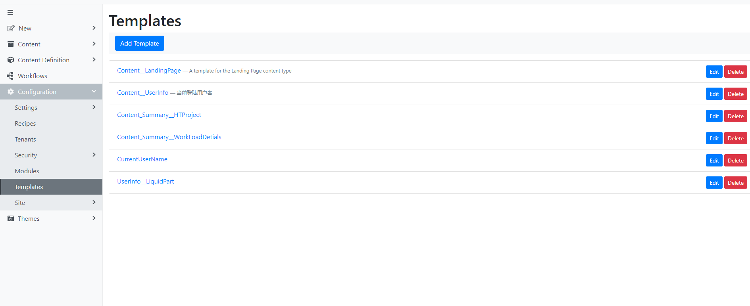Open the Modules menu item
This screenshot has width=750, height=306.
tap(51, 171)
